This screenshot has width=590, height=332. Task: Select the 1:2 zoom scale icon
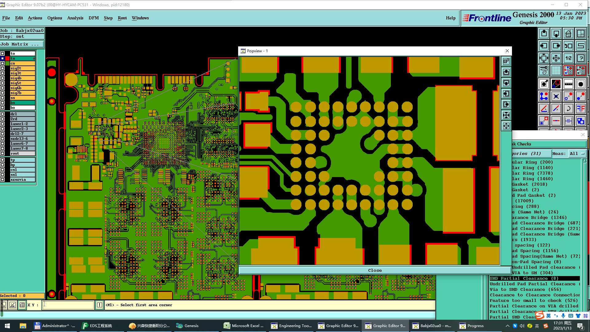click(x=568, y=58)
